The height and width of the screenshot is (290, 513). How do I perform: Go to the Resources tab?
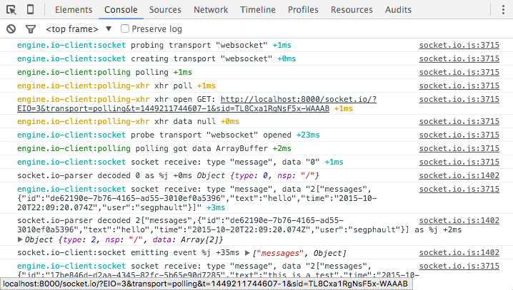(x=352, y=10)
